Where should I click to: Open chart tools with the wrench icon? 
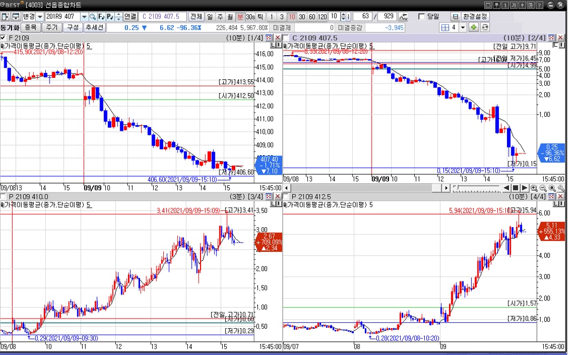click(x=561, y=188)
